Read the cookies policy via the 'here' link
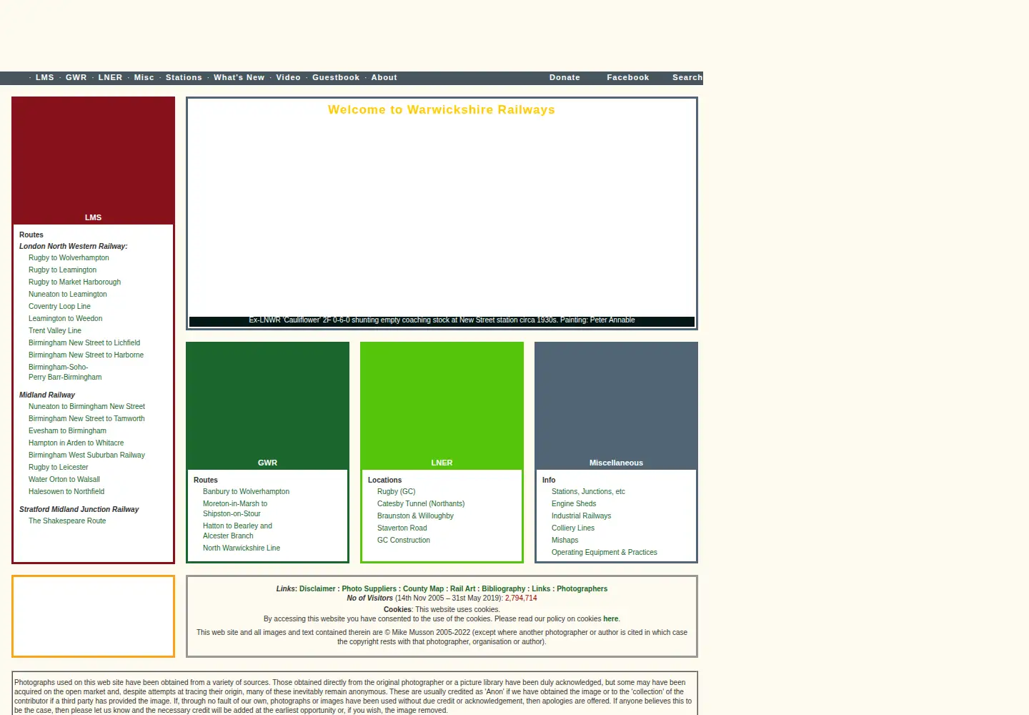Viewport: 1029px width, 715px height. coord(610,619)
